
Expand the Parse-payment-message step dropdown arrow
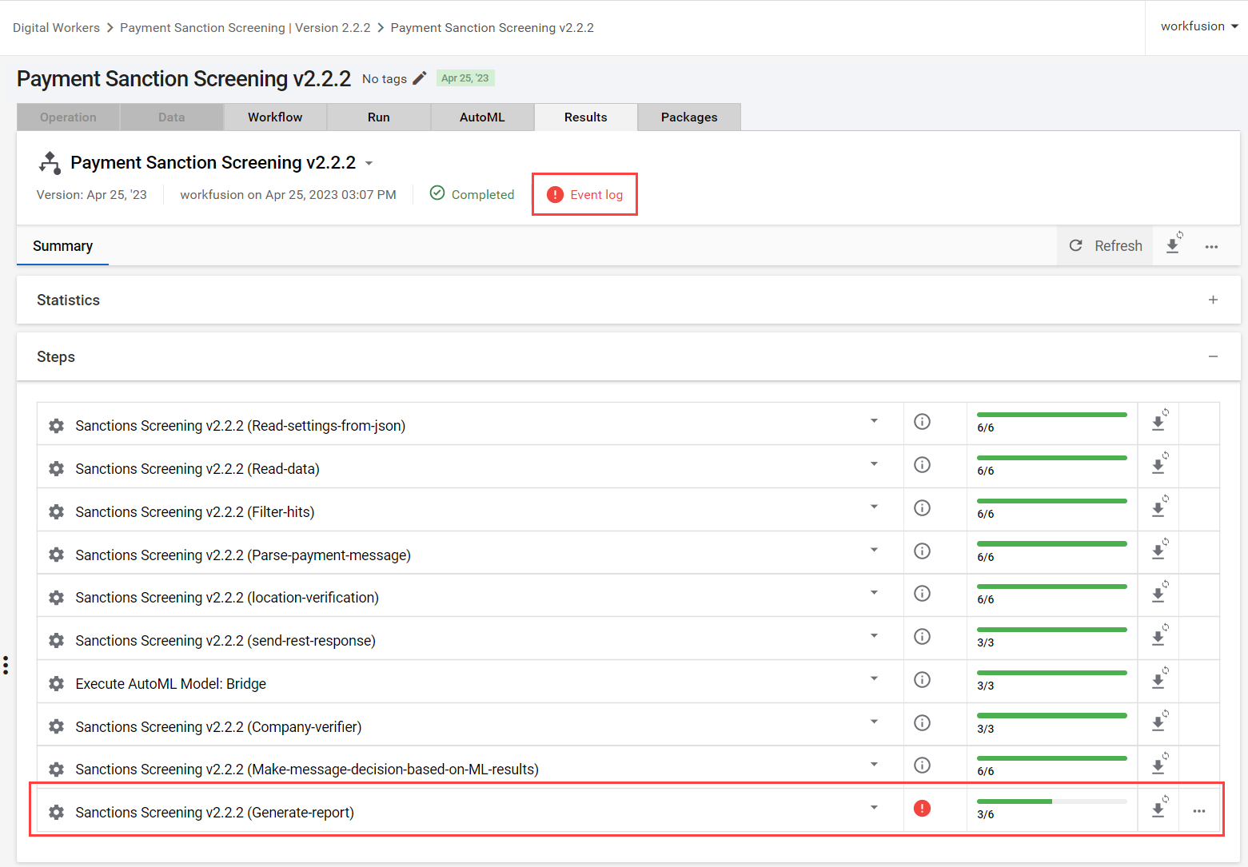[874, 551]
